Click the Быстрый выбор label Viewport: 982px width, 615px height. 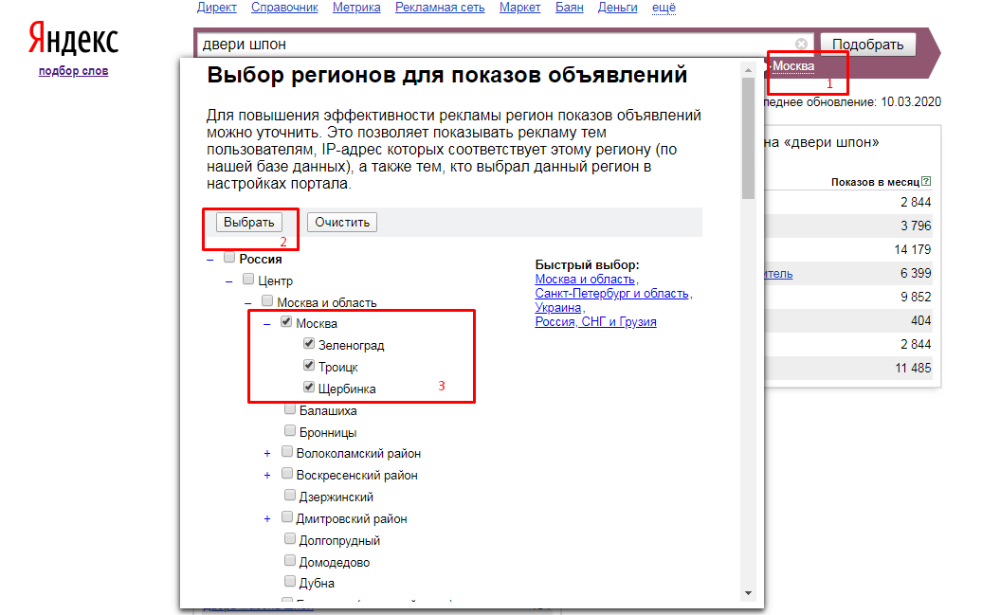pos(587,265)
